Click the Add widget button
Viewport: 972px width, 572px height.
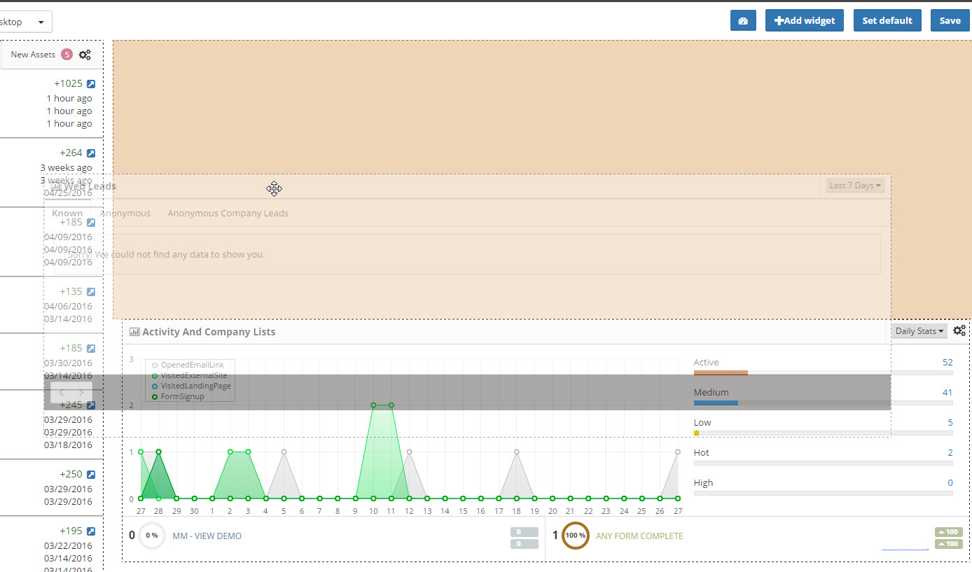[805, 21]
